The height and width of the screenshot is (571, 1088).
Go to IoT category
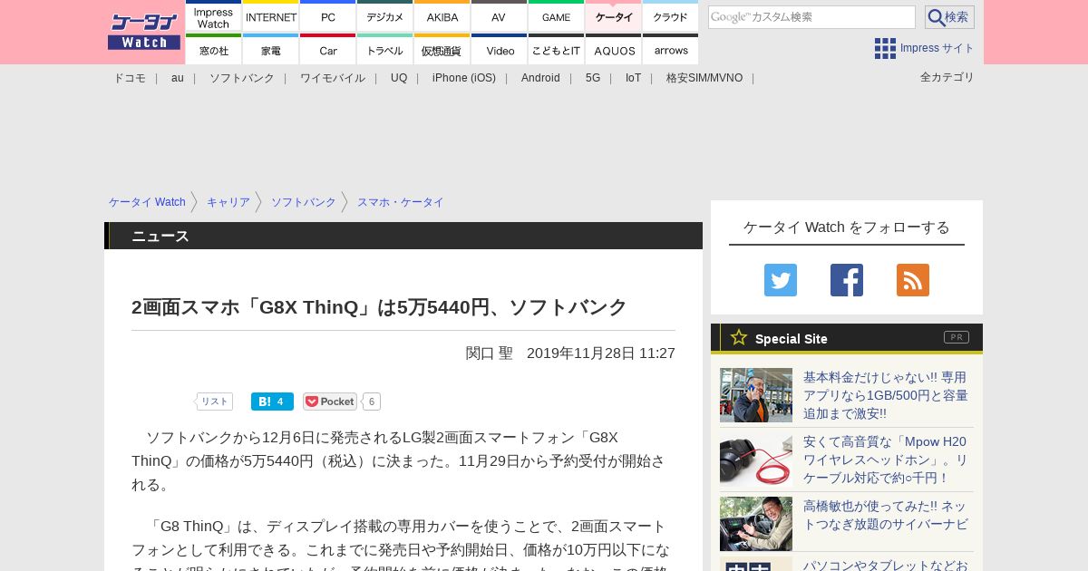[x=633, y=78]
